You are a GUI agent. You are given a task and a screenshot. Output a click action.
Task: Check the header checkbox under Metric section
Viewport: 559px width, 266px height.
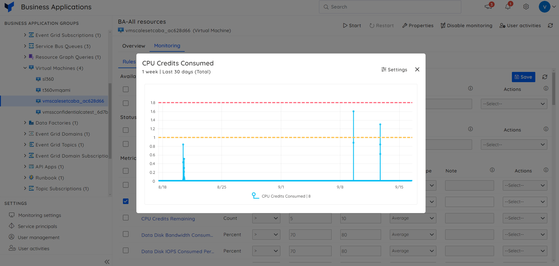click(126, 171)
